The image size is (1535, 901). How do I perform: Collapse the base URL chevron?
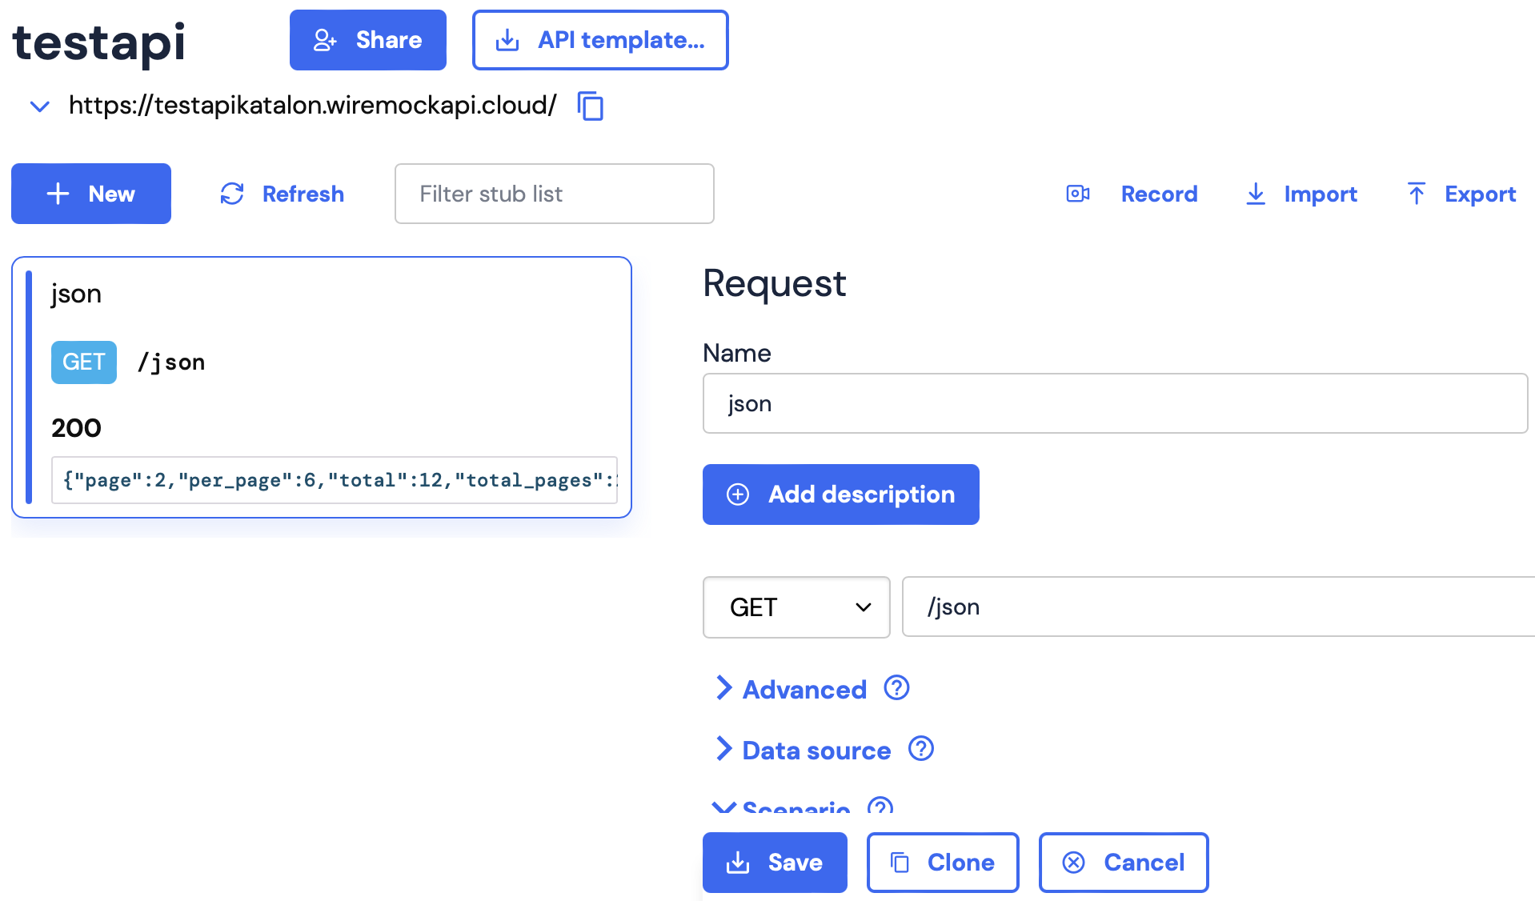point(39,106)
